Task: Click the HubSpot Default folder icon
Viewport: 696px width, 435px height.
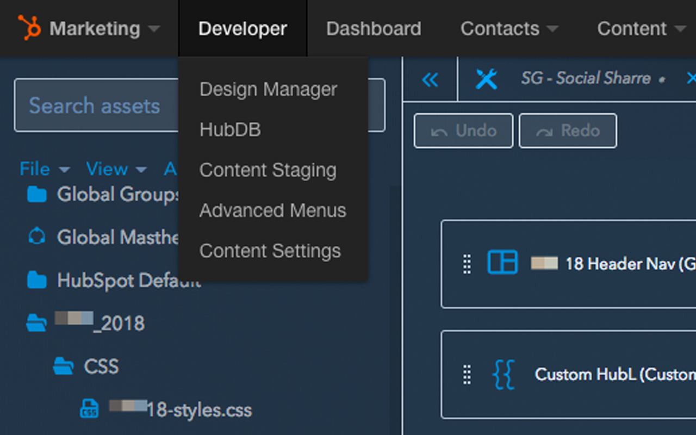Action: click(x=36, y=280)
